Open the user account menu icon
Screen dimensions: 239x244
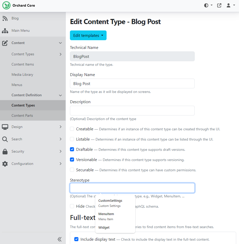[x=228, y=5]
